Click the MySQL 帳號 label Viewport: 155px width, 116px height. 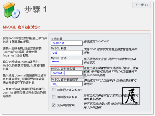tap(59, 48)
